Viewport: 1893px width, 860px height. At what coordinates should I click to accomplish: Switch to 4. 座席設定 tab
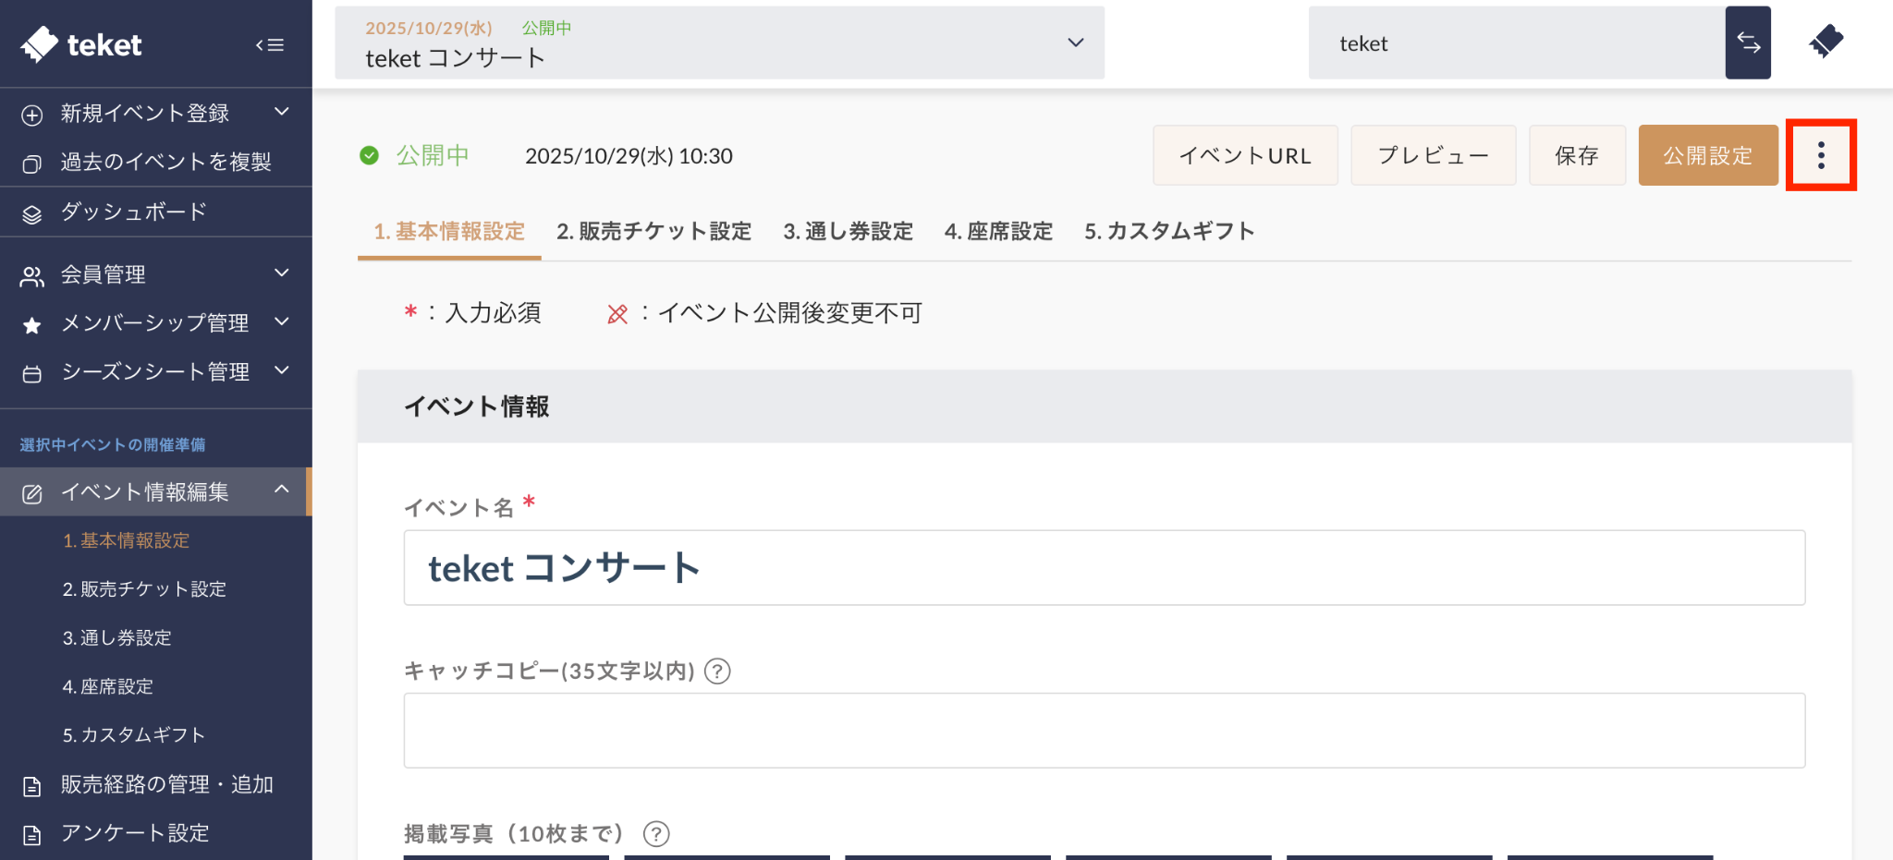(x=998, y=231)
